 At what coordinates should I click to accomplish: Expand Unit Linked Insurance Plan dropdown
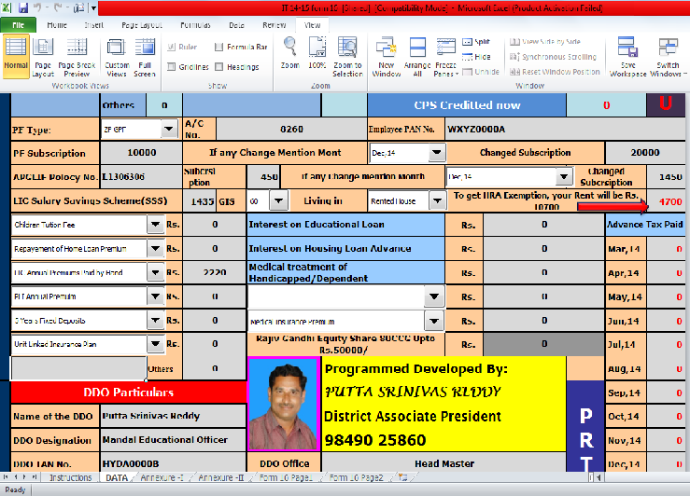coord(155,343)
